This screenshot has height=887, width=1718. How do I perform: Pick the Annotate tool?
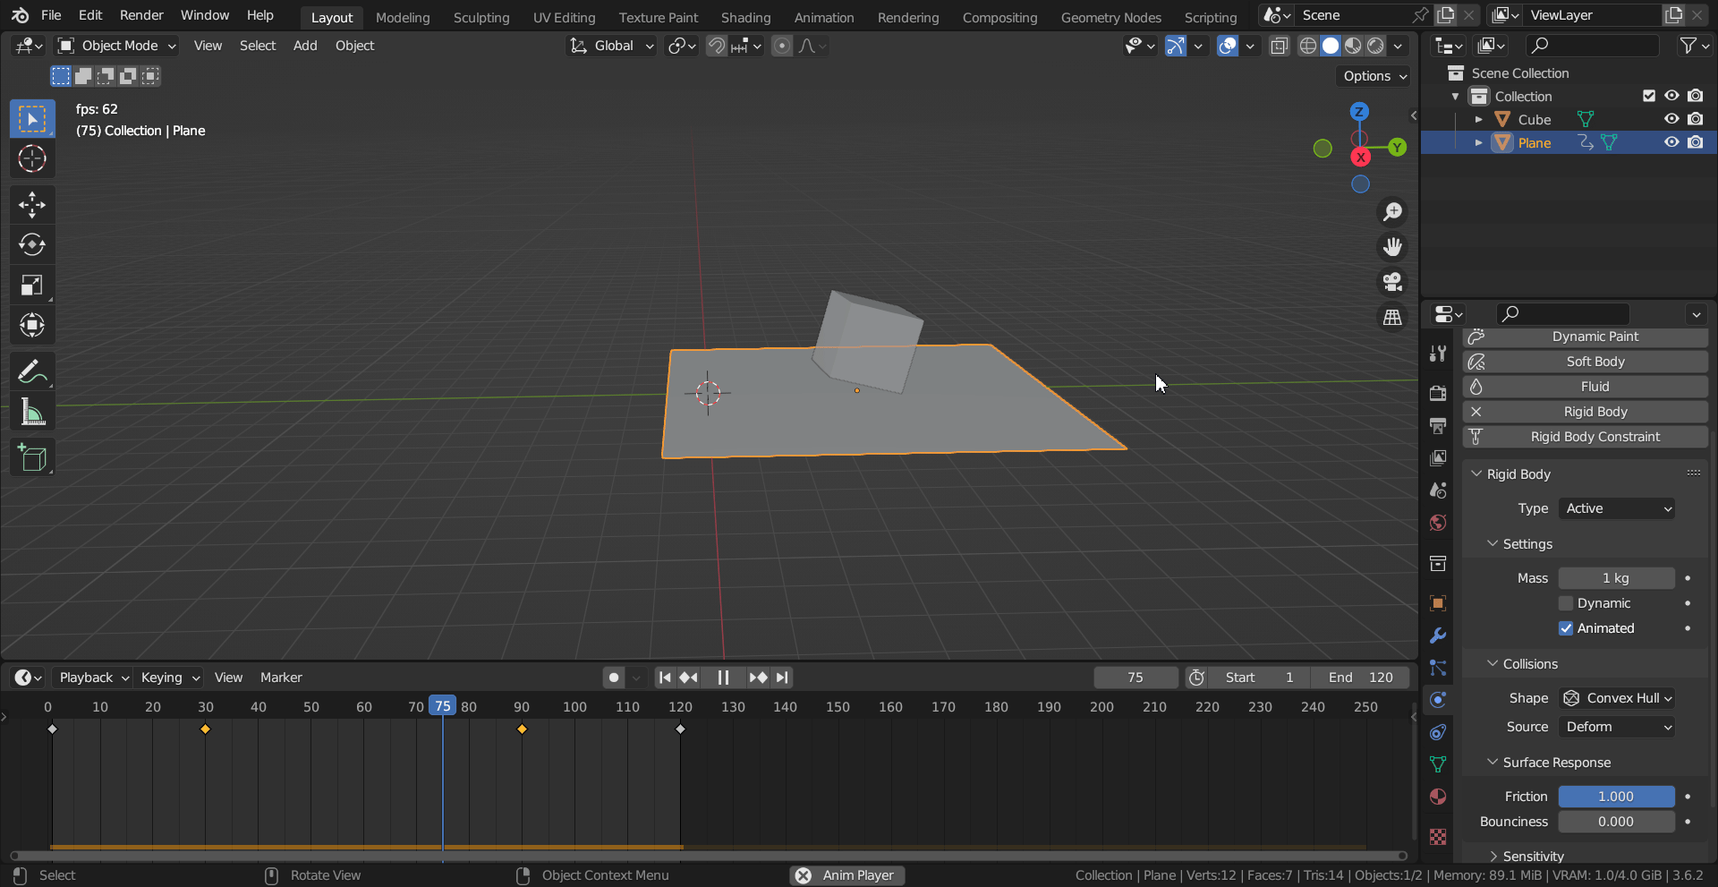pos(32,371)
